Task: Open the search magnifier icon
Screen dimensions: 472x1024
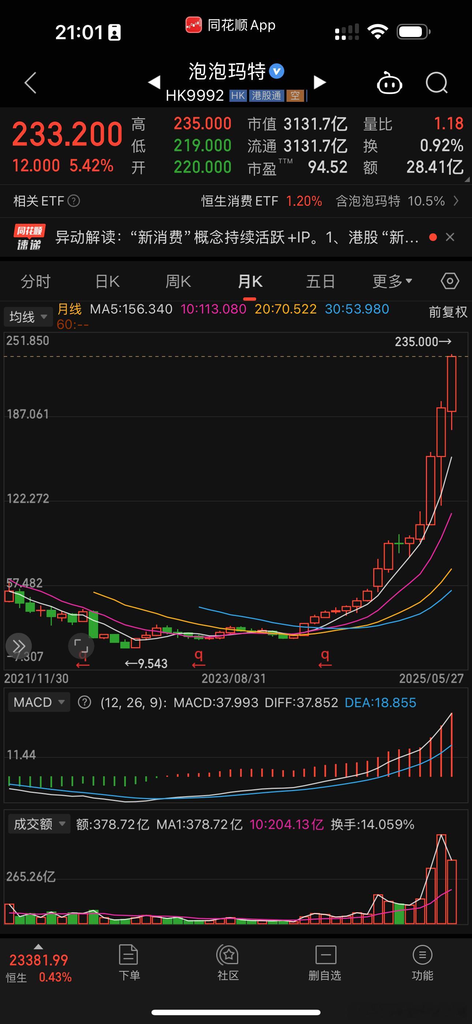Action: coord(437,83)
